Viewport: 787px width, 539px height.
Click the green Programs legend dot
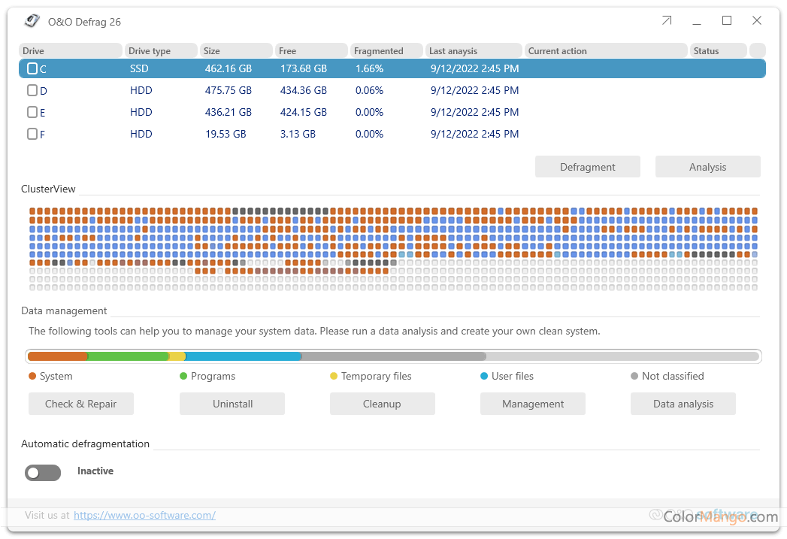[183, 376]
